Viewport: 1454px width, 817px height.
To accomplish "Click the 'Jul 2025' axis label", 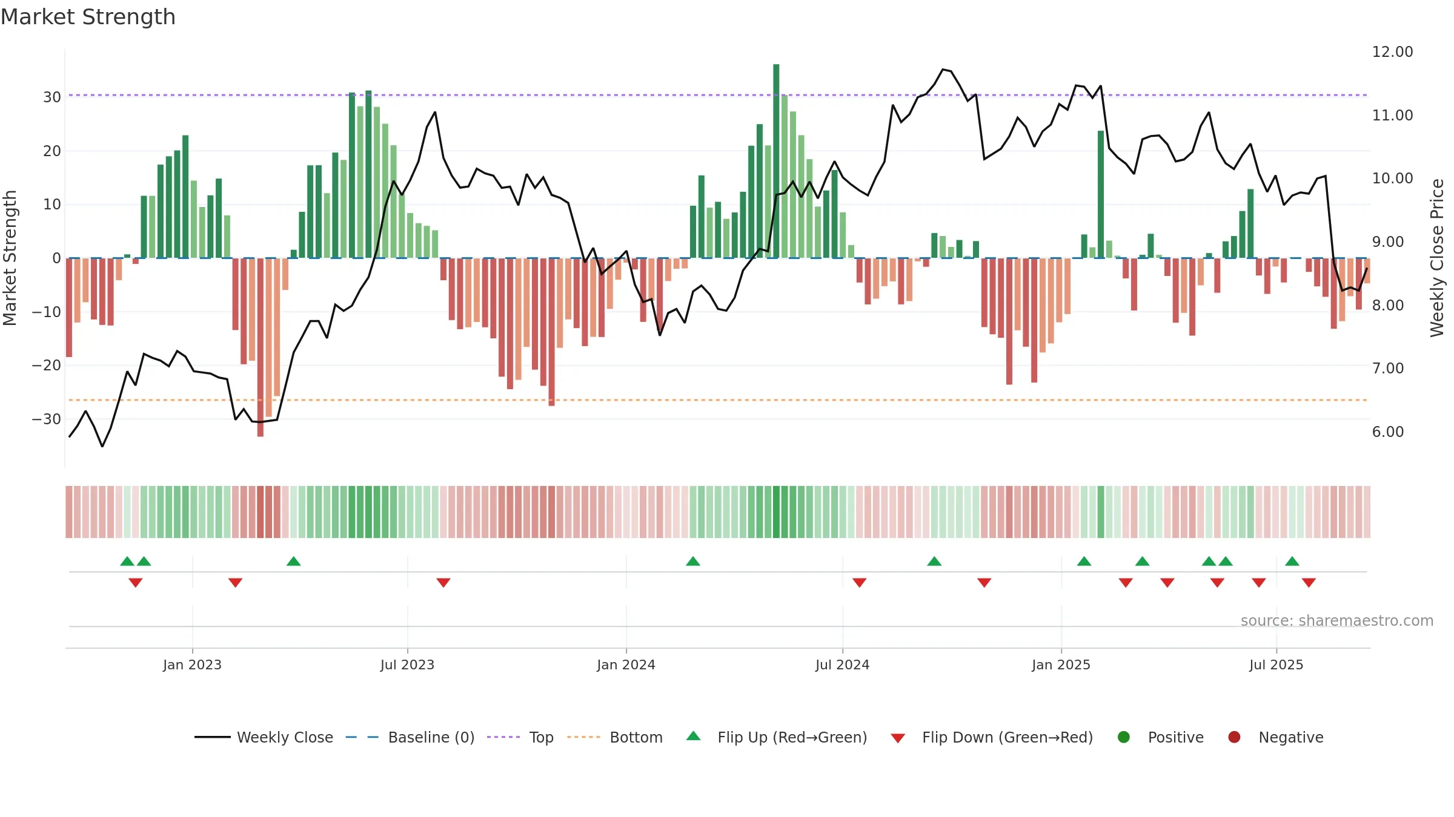I will point(1276,664).
